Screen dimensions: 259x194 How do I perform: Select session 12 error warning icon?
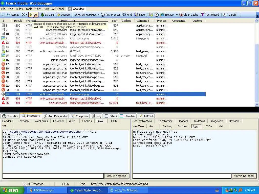pos(3,42)
